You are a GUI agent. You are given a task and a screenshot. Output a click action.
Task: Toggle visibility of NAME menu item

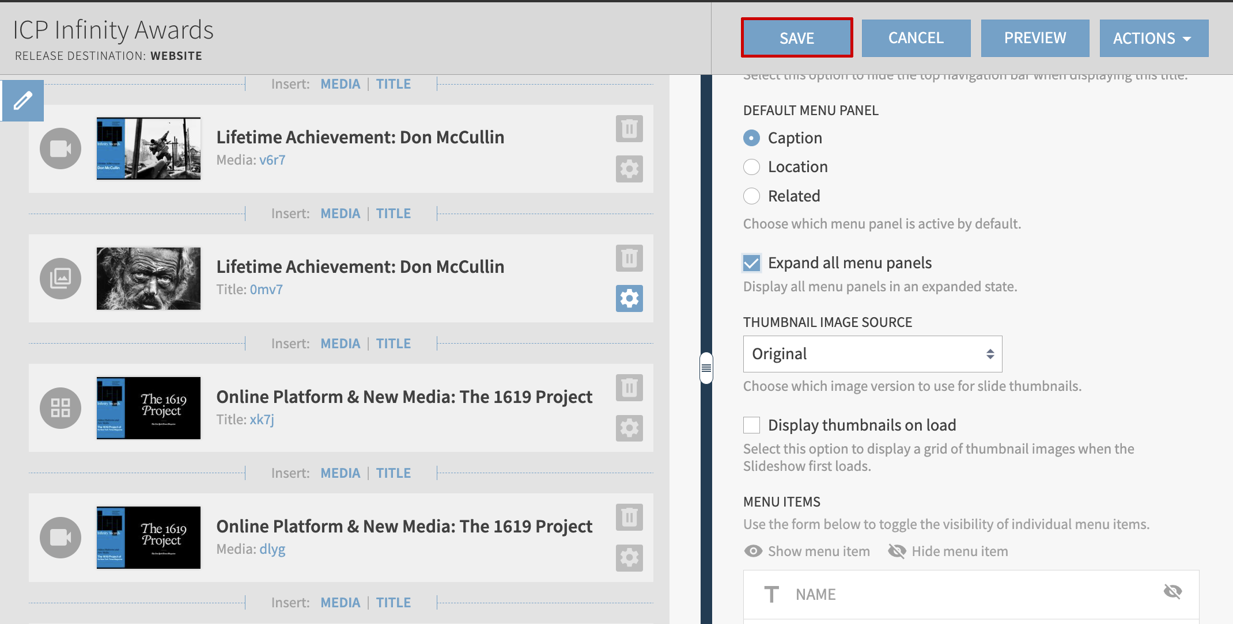(1173, 592)
